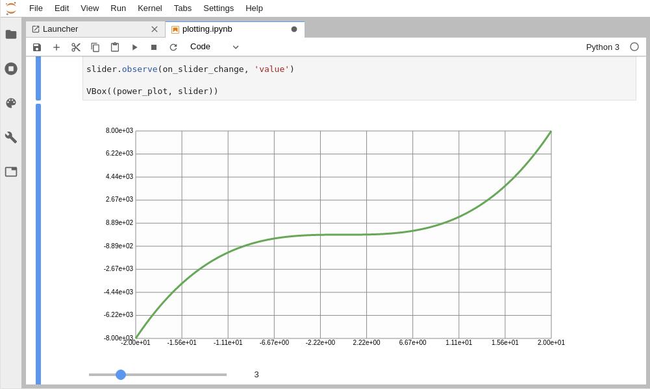Click the slider handle
The width and height of the screenshot is (650, 389).
point(121,375)
